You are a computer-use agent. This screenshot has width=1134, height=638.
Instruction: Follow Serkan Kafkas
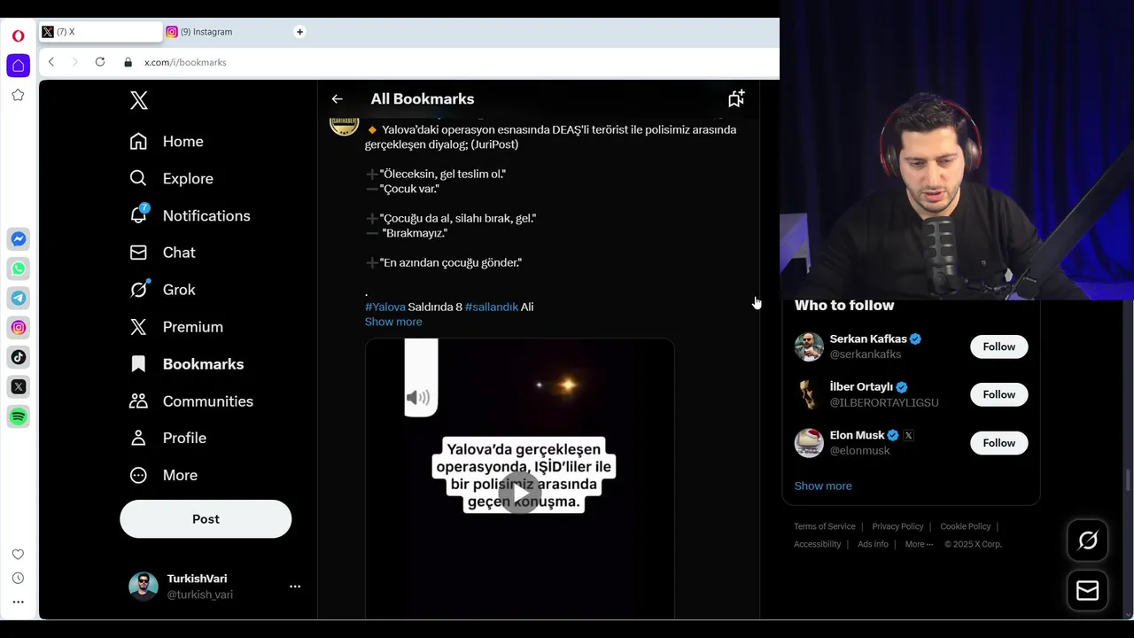(x=998, y=346)
